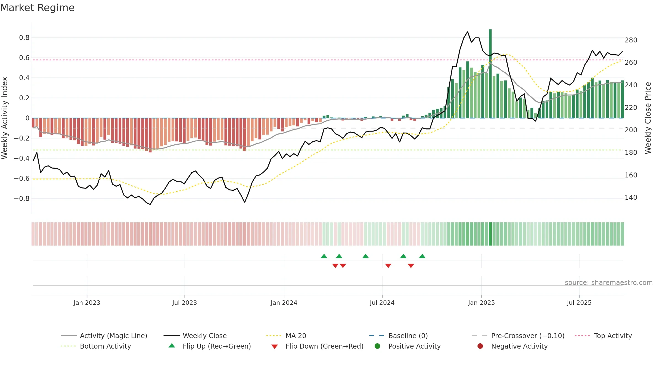Click the Negative Activity legend red circle
The height and width of the screenshot is (372, 662).
pos(480,346)
